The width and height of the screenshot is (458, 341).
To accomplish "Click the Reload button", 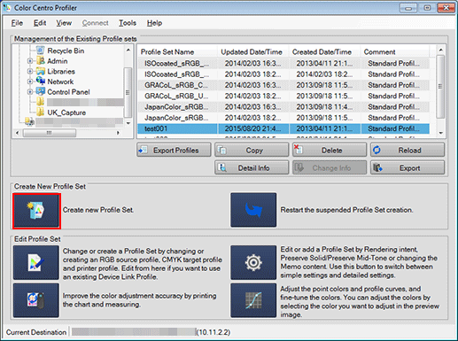I will click(x=408, y=150).
